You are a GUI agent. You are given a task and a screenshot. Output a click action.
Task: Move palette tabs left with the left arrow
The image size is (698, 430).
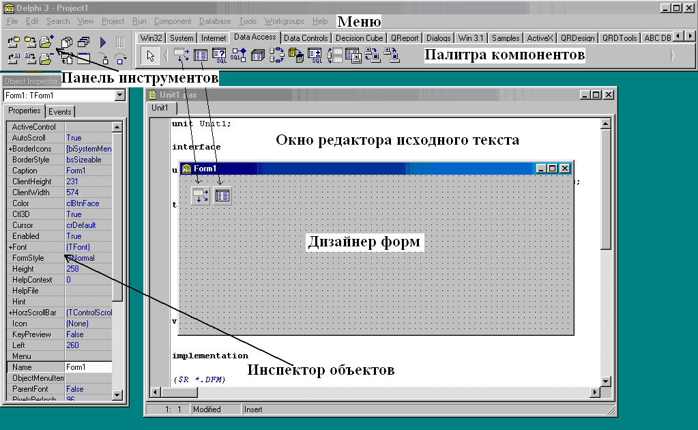678,35
